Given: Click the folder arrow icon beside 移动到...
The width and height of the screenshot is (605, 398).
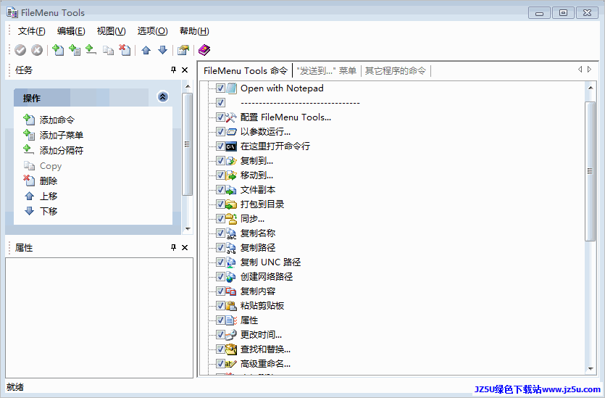Looking at the screenshot, I should (x=231, y=175).
